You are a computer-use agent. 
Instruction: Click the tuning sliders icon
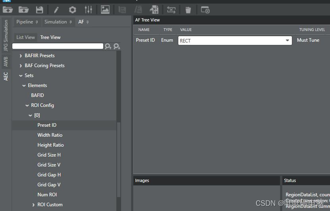pos(88,10)
